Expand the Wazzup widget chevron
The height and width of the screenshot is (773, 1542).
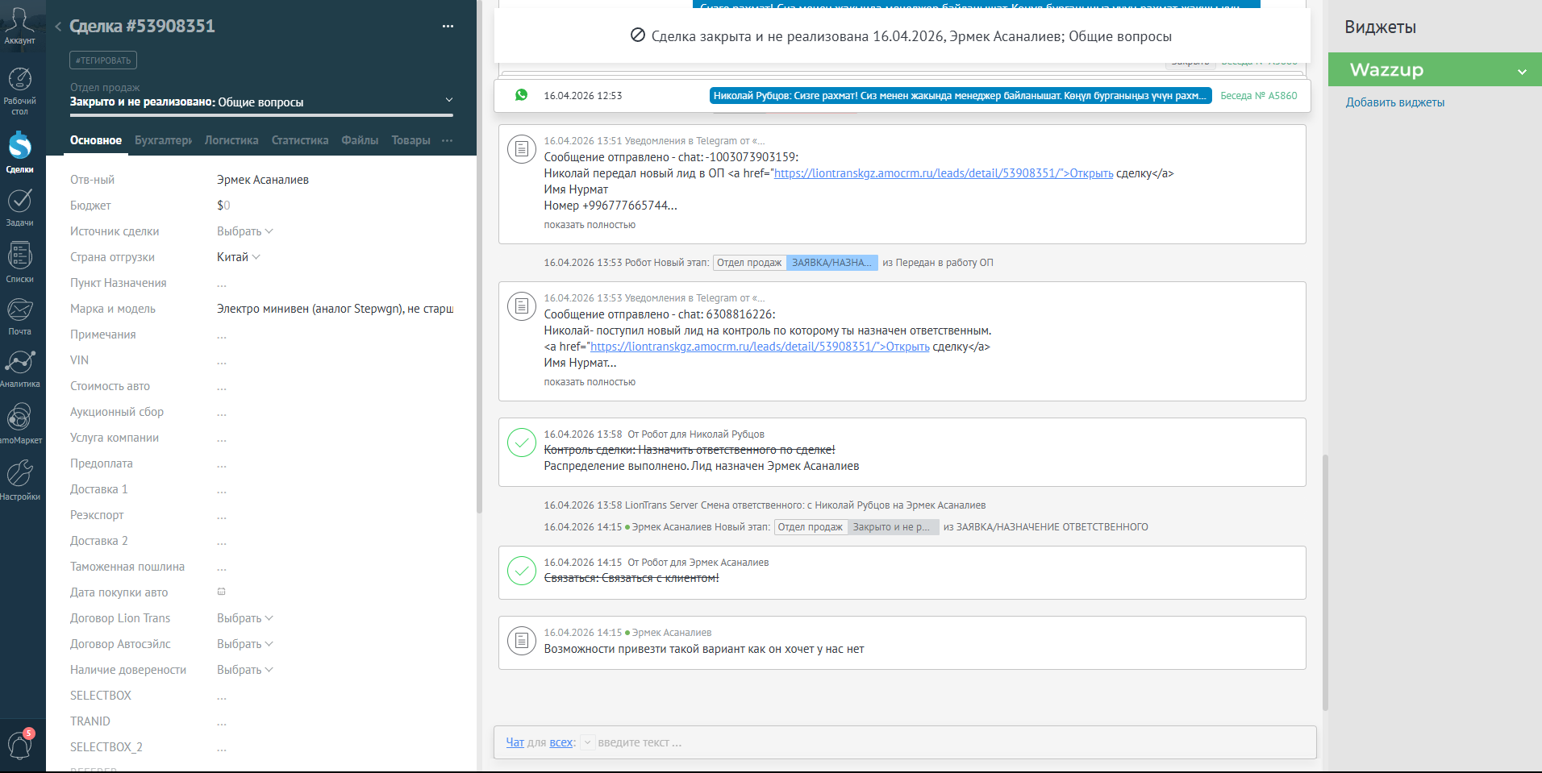pos(1522,71)
